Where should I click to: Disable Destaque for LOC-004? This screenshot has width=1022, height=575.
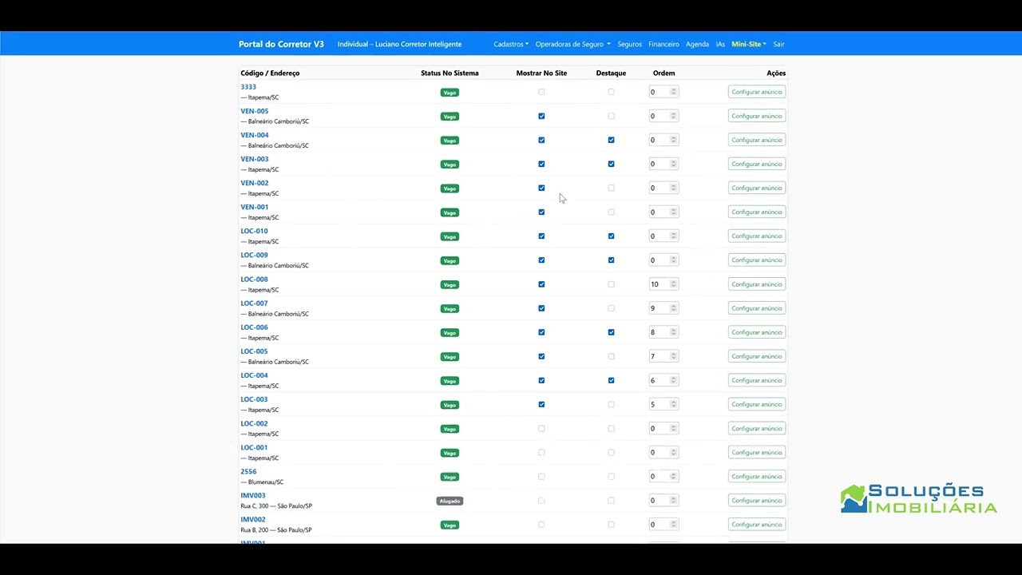[611, 380]
